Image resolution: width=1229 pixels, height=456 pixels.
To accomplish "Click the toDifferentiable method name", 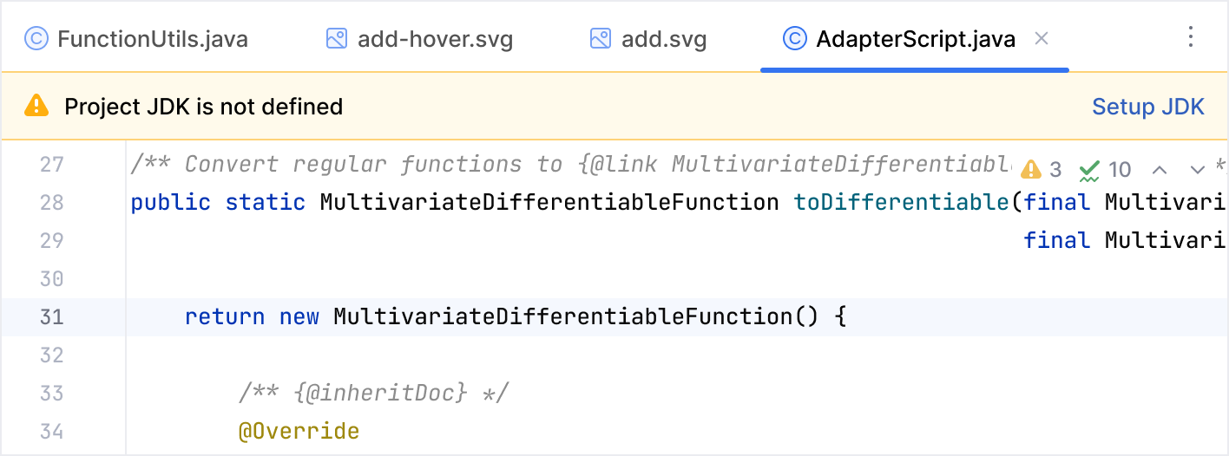I will point(902,203).
